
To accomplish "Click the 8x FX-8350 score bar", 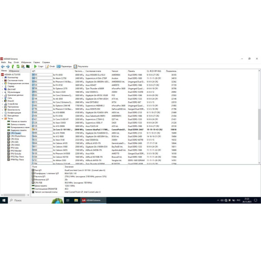I will click(x=42, y=75).
